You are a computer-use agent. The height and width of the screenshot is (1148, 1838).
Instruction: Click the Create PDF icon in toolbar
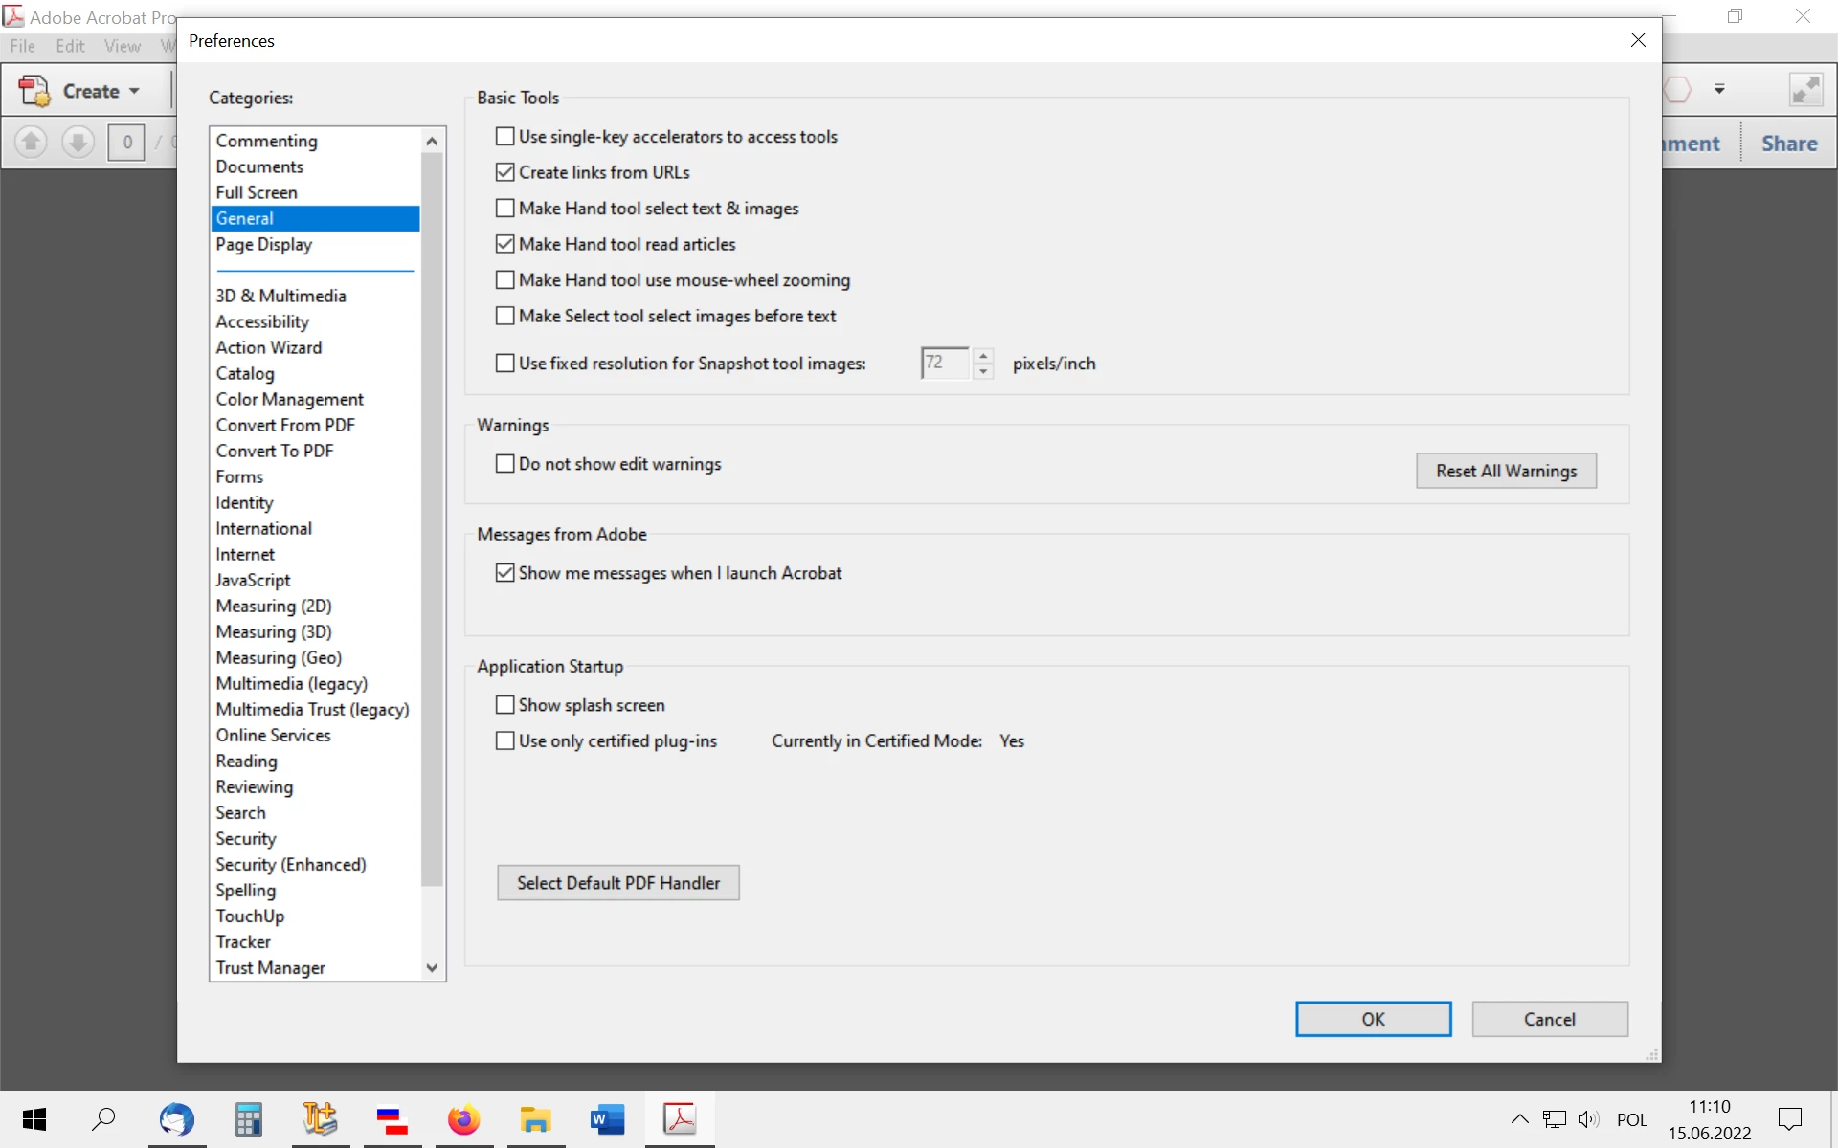tap(35, 91)
